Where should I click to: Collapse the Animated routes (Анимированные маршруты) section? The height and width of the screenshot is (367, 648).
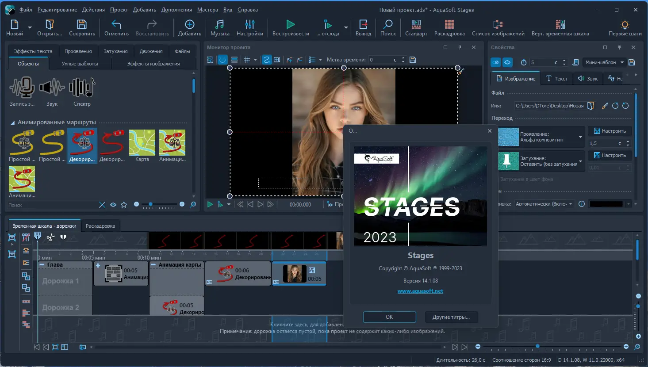click(12, 122)
